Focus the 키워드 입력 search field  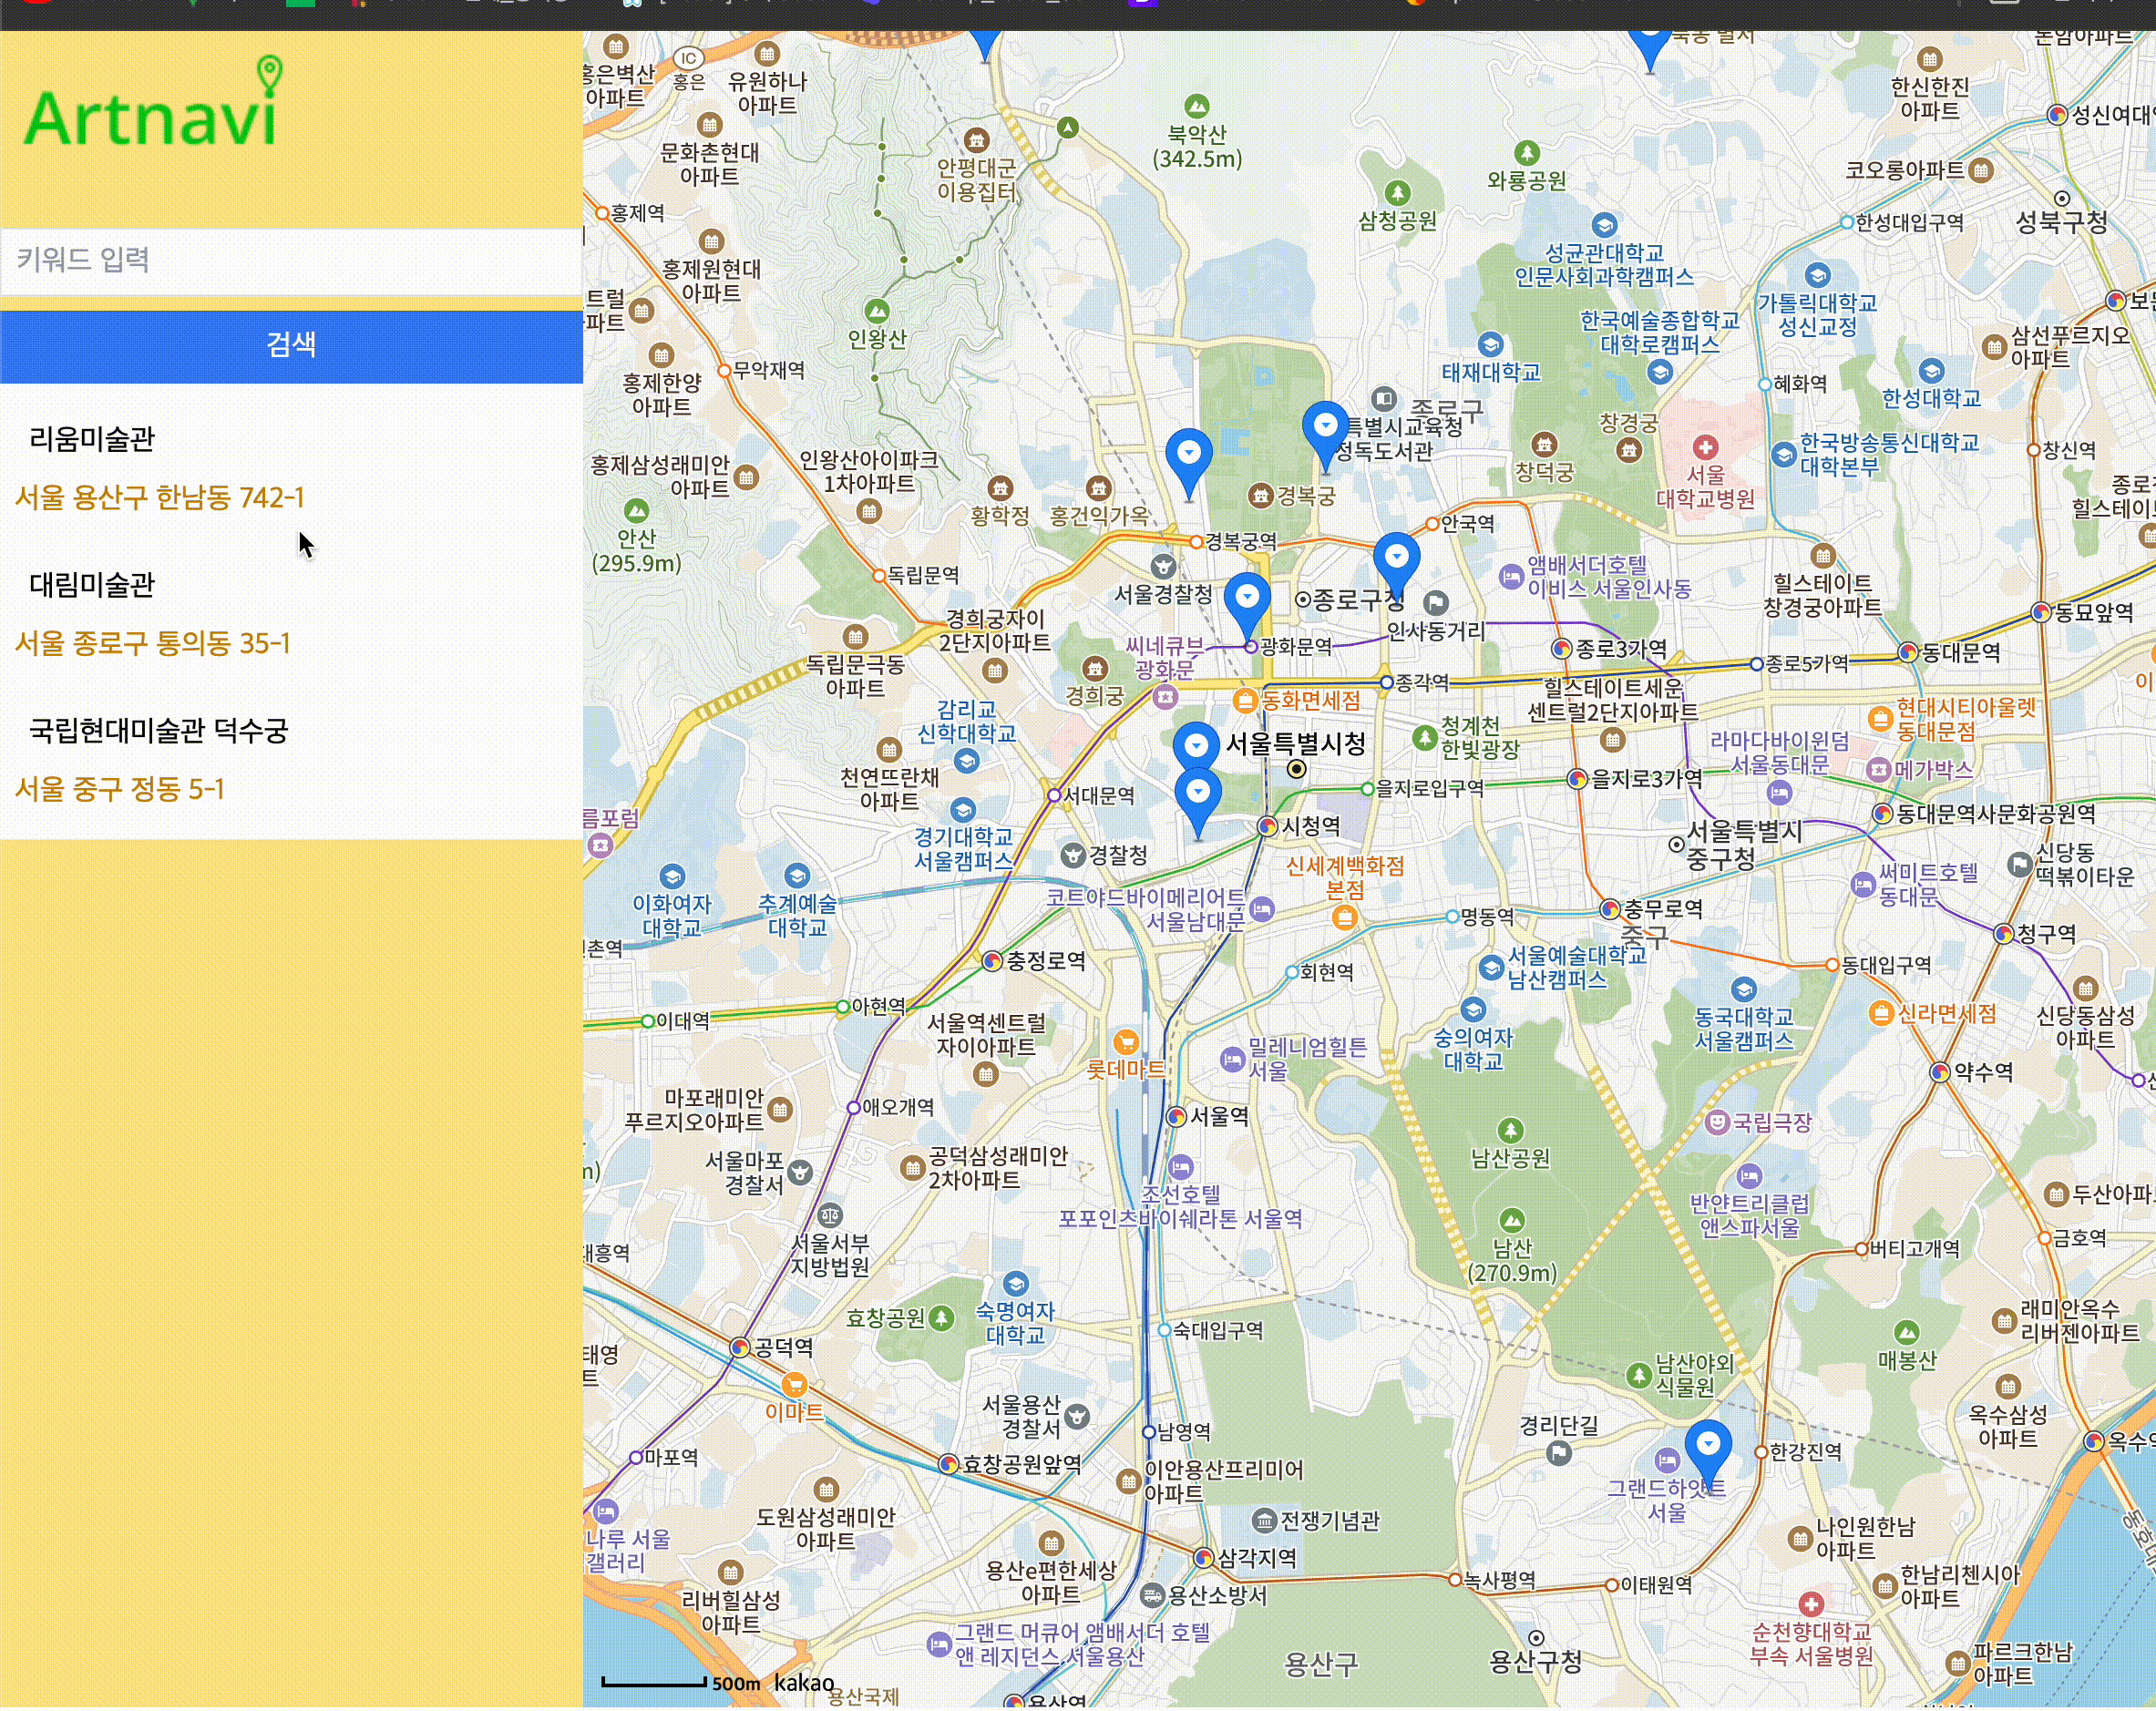290,261
